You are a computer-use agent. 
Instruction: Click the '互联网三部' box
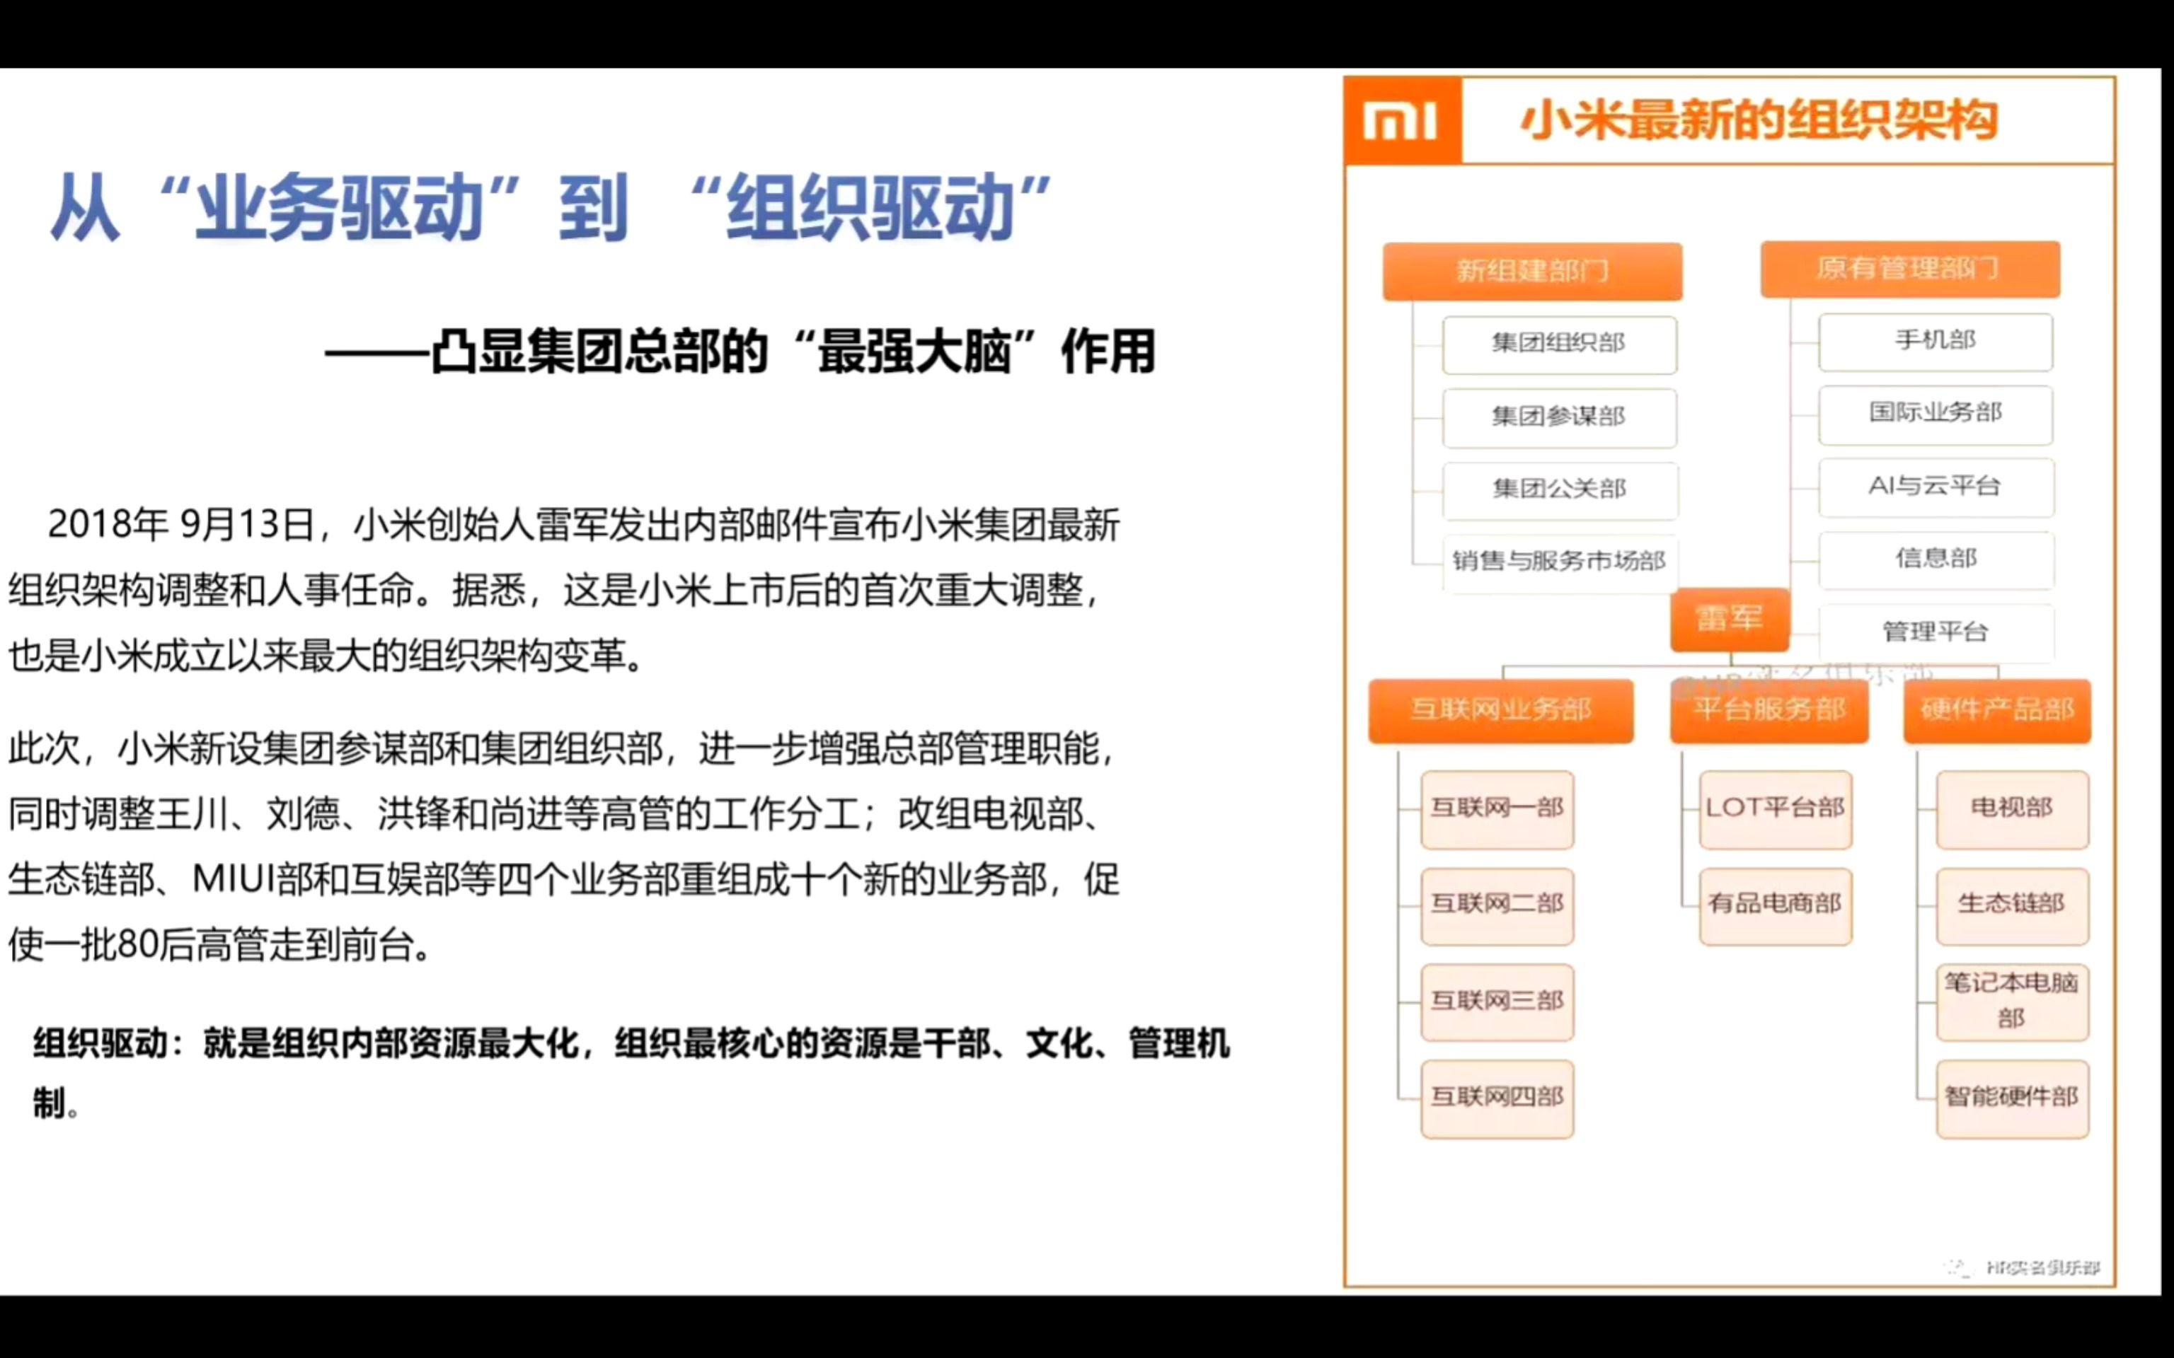click(x=1497, y=1002)
